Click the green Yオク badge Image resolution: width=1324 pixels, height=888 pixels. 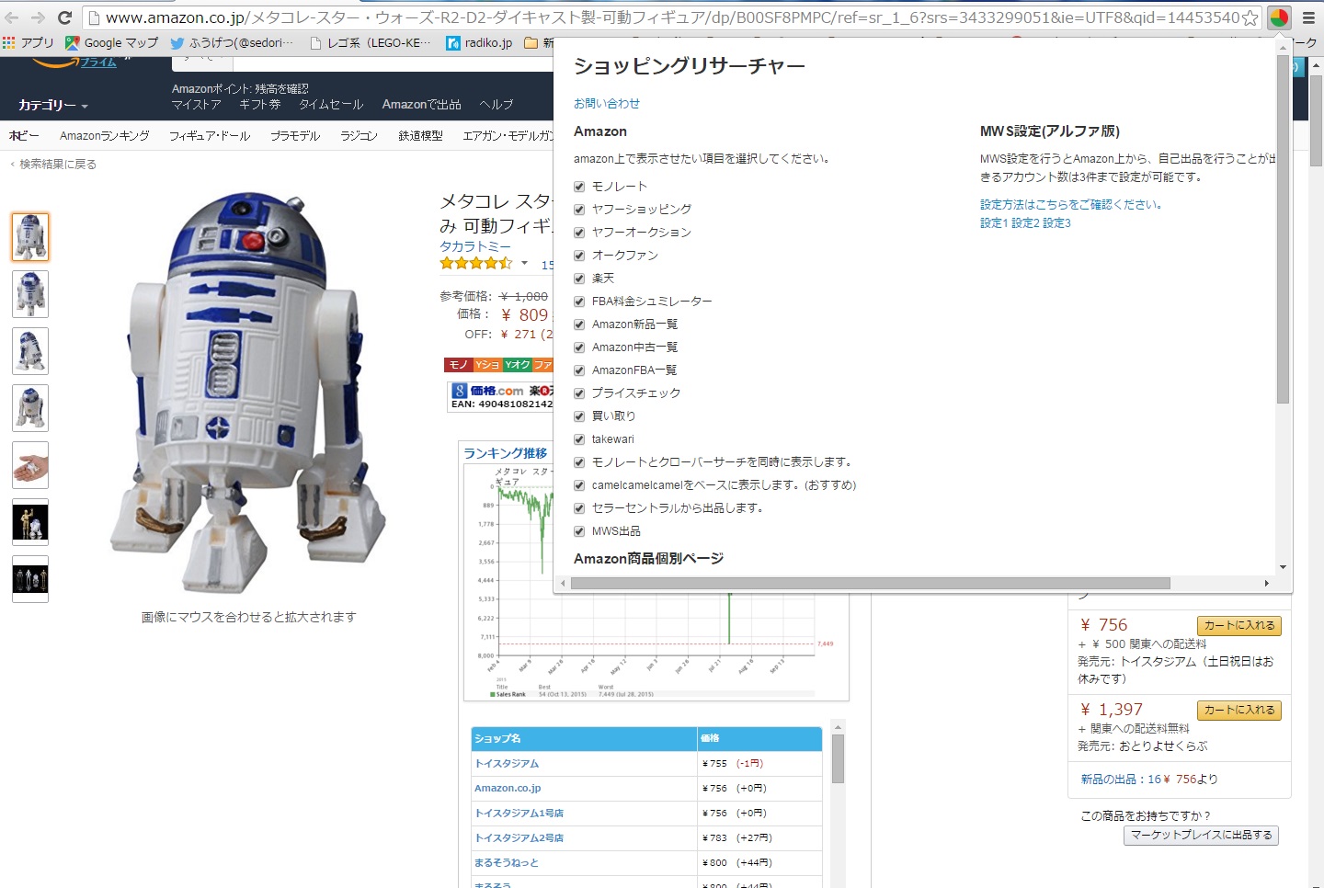point(517,365)
